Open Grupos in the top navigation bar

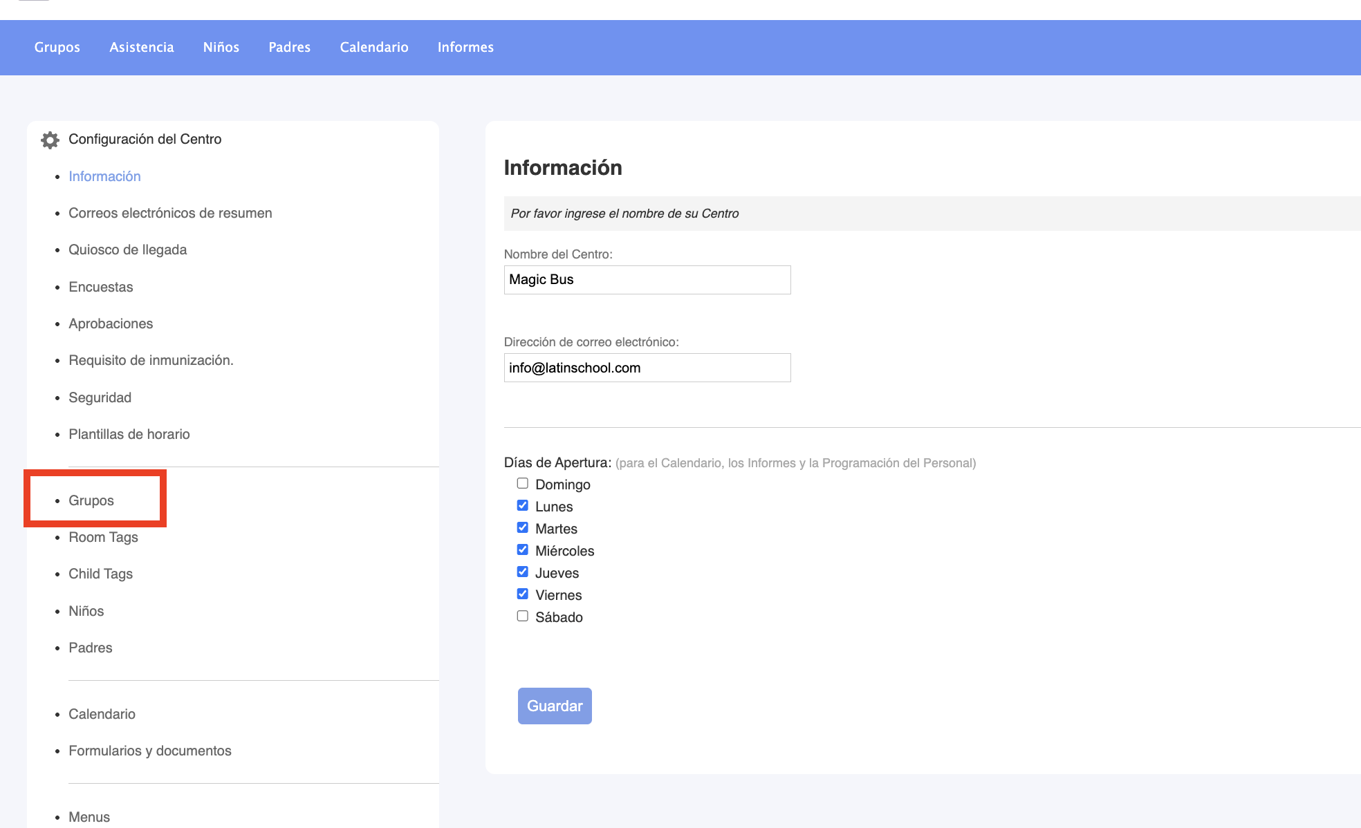pyautogui.click(x=57, y=47)
